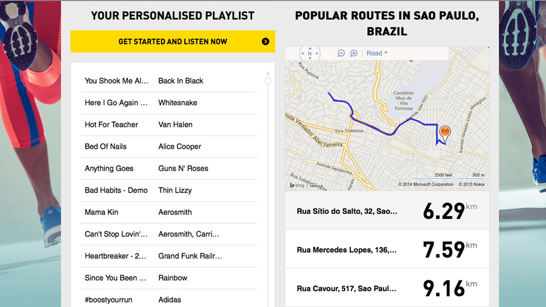
Task: Pan the map right with compass arrow
Action: tap(318, 53)
